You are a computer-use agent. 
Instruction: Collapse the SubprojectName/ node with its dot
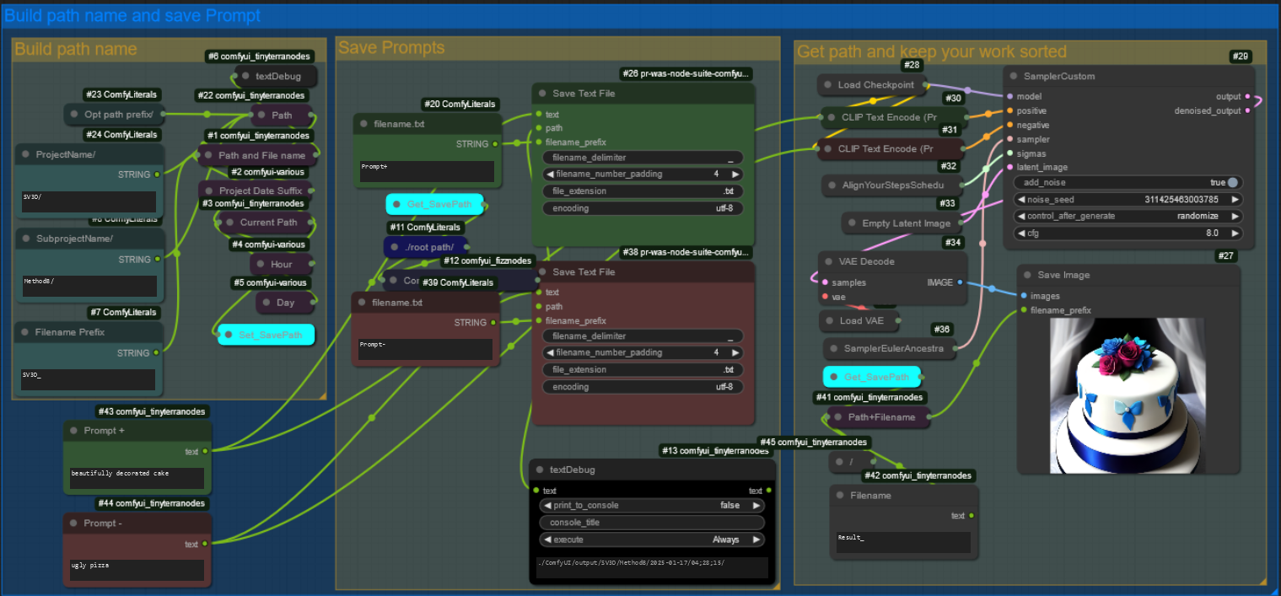click(x=24, y=239)
